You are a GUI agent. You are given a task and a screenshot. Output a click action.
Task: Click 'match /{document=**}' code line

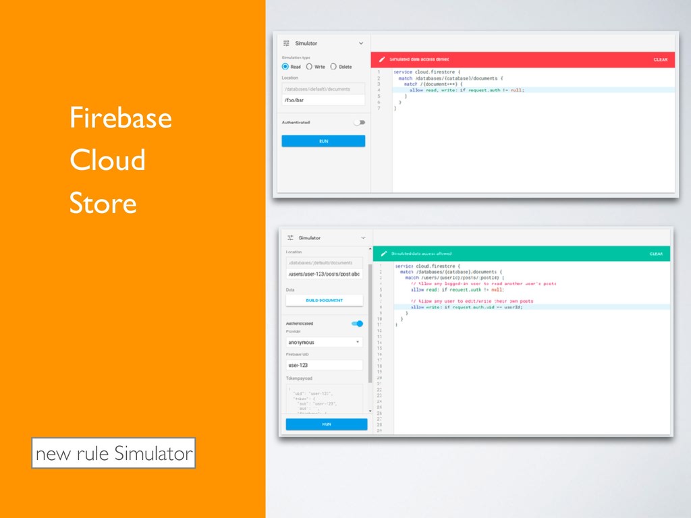433,84
